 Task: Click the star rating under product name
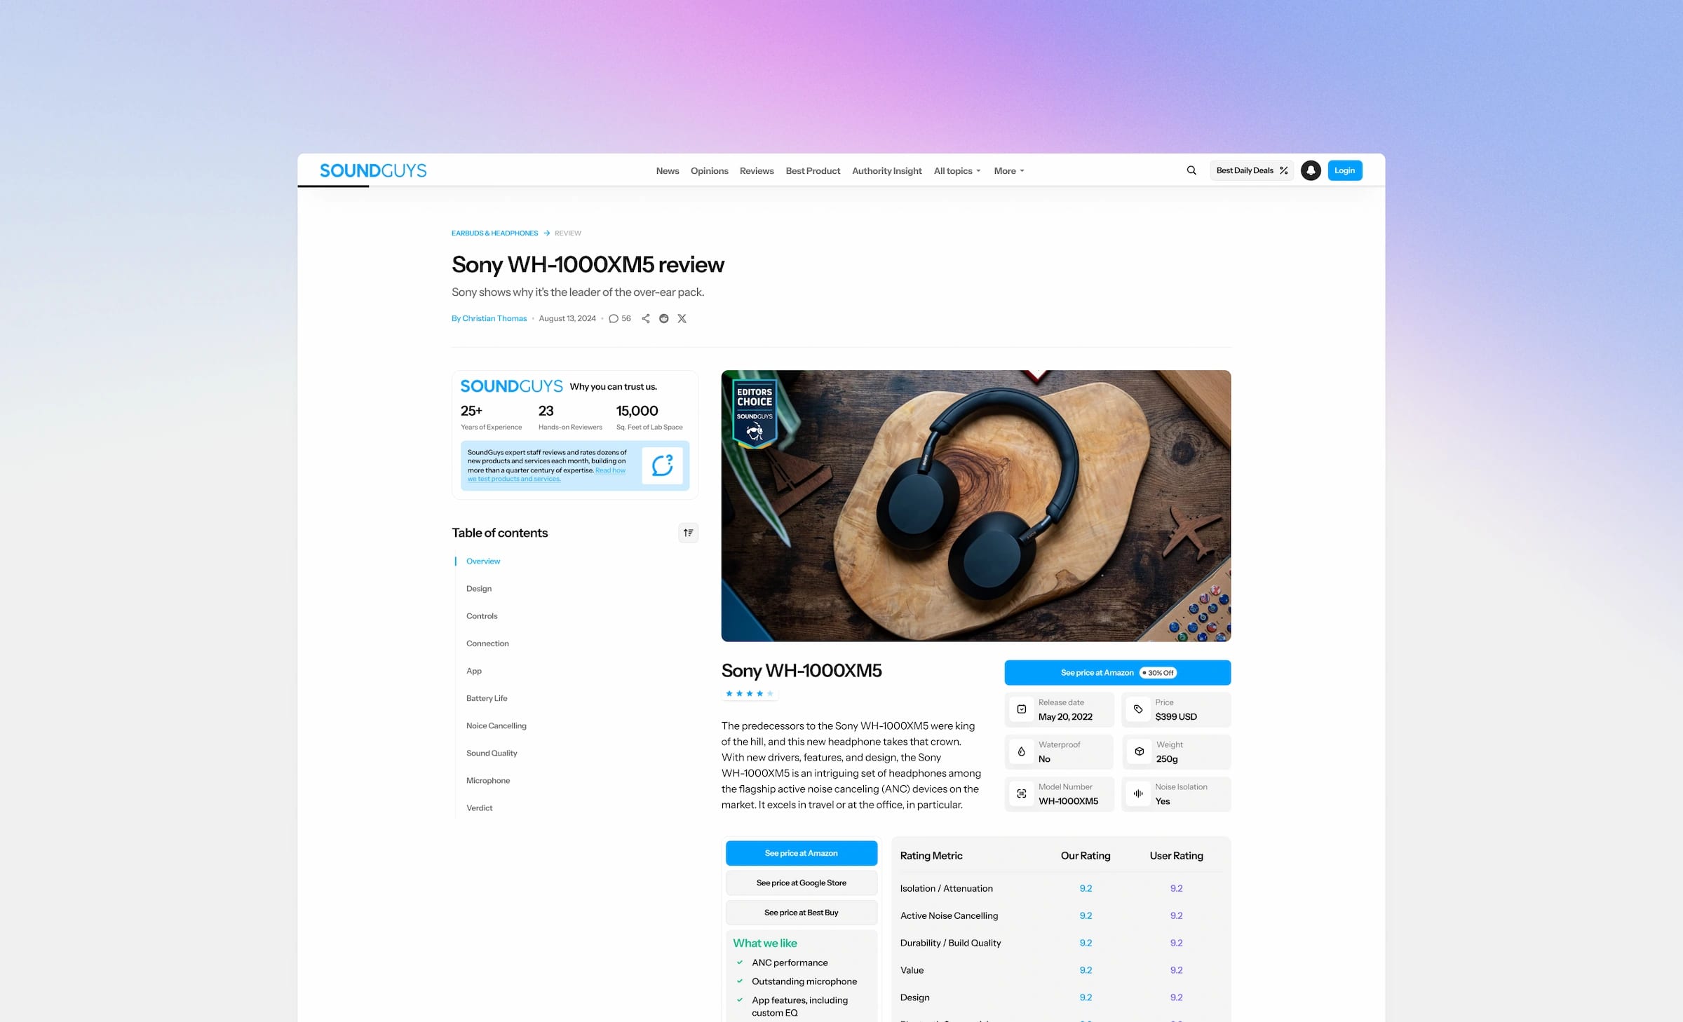tap(750, 694)
